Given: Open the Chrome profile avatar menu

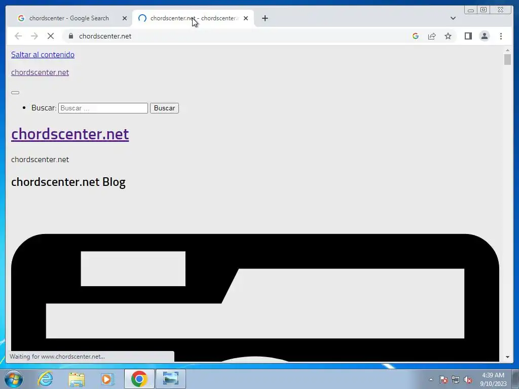Looking at the screenshot, I should coord(484,36).
